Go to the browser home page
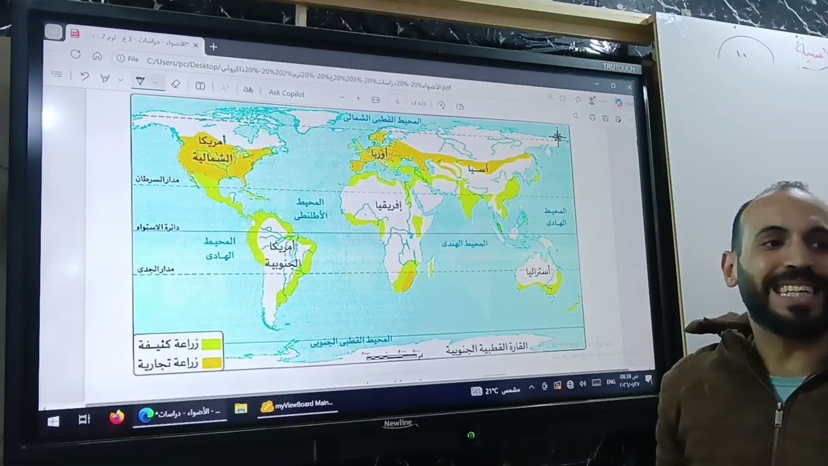This screenshot has height=466, width=828. point(97,56)
